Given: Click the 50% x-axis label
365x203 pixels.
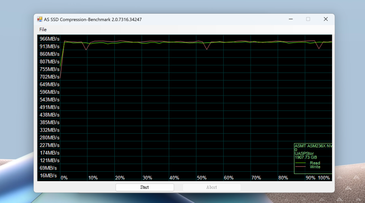Looking at the screenshot, I should tap(201, 178).
